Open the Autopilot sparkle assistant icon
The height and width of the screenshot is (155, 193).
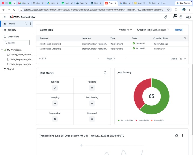(166, 17)
